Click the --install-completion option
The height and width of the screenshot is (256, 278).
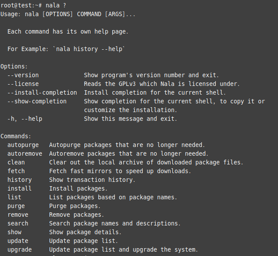[x=42, y=92]
